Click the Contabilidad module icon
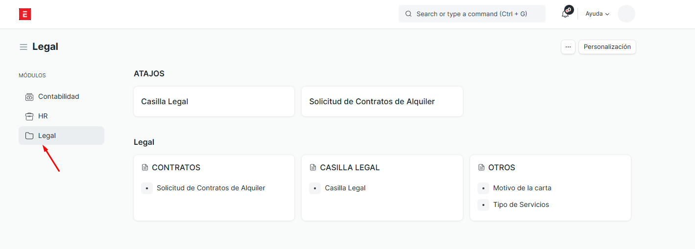This screenshot has height=249, width=695. [29, 97]
